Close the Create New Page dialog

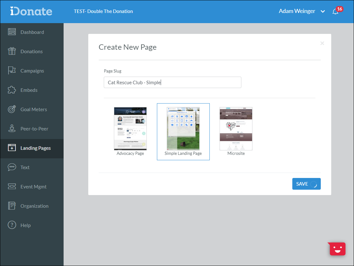[x=322, y=43]
